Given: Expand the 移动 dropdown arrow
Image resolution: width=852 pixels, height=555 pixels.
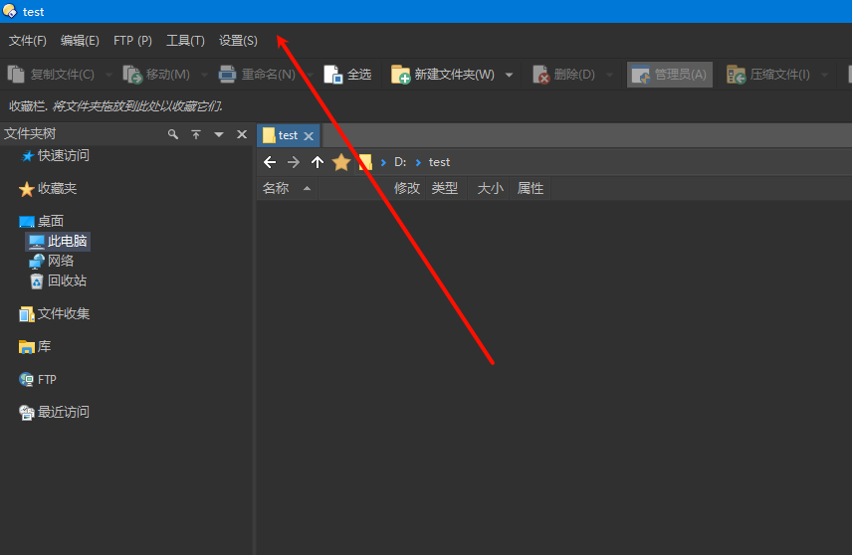Looking at the screenshot, I should 204,75.
